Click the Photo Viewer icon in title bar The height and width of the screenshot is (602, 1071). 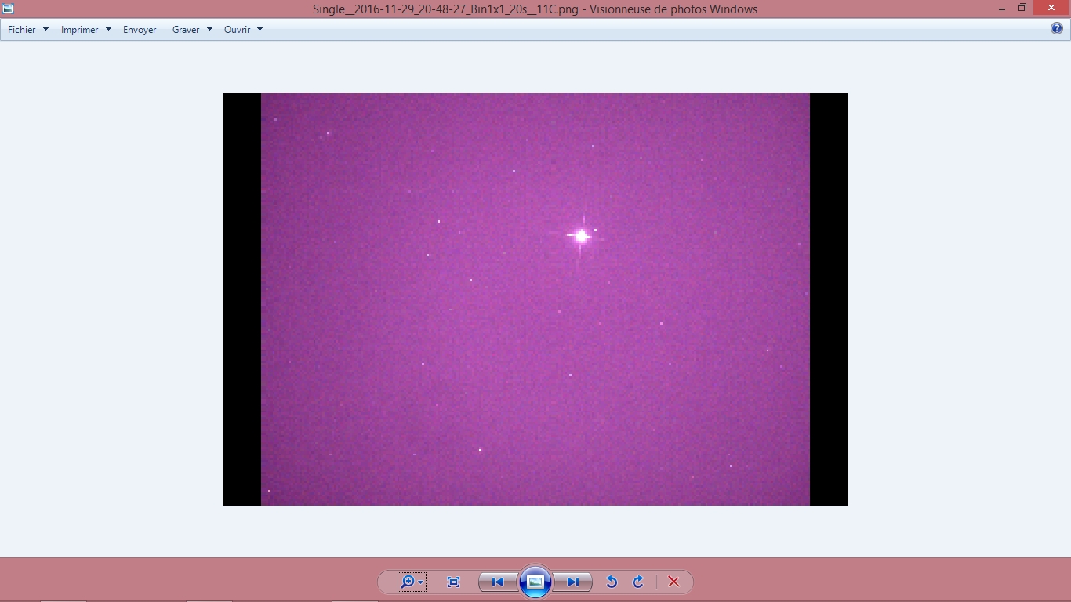(x=8, y=9)
